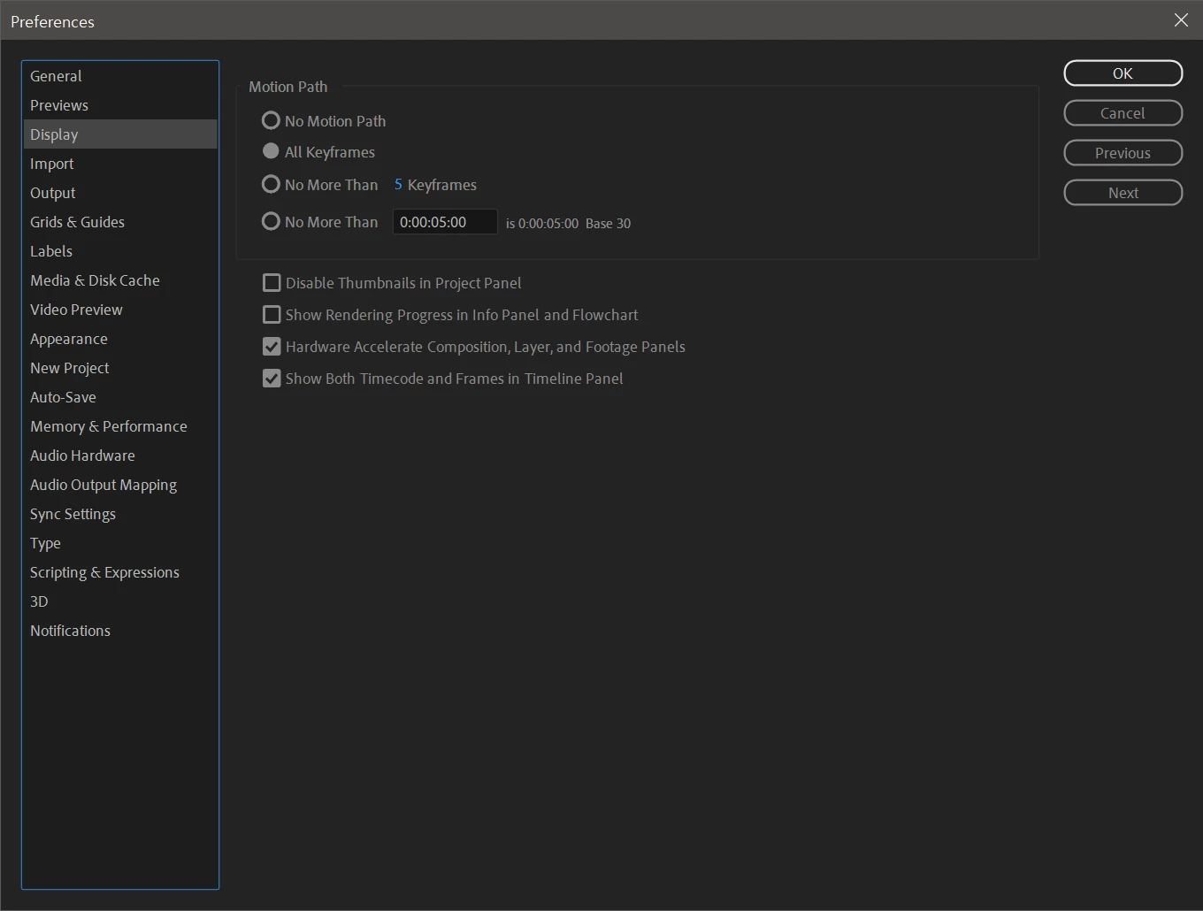Open the Previews preferences category
Screen dimensions: 1203x911
tap(119, 105)
